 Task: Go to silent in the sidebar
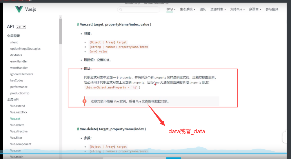click(14, 42)
